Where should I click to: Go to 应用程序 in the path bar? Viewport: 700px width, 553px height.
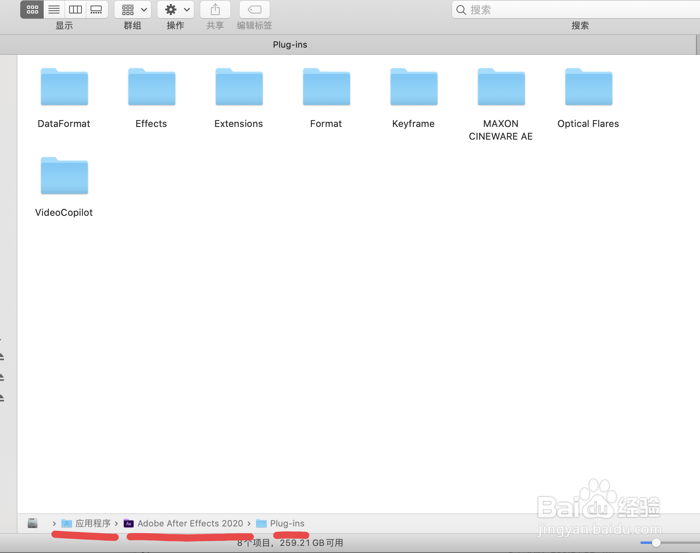pyautogui.click(x=86, y=524)
